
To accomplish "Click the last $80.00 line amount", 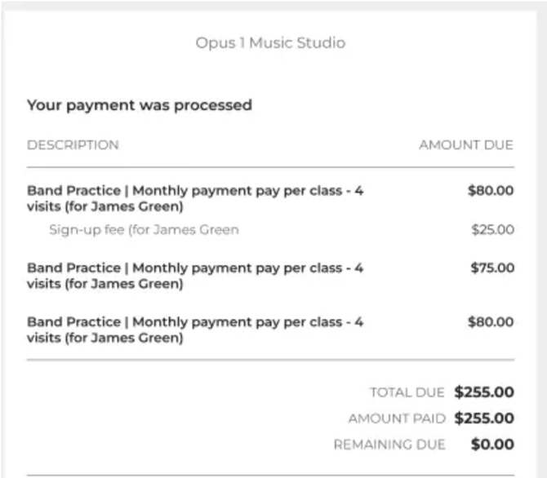I will (x=491, y=322).
